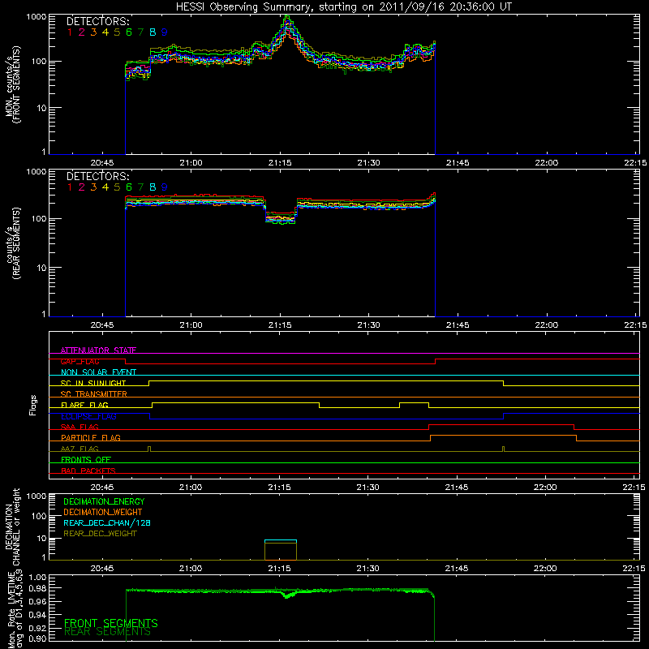Click the DETECTORS: label in front segments plot
Image resolution: width=649 pixels, height=649 pixels.
click(97, 22)
